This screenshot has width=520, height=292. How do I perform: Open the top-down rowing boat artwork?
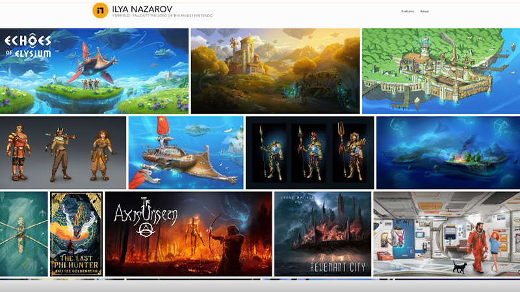pyautogui.click(x=23, y=234)
